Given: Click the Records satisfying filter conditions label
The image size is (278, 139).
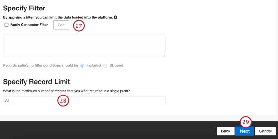Looking at the screenshot, I should (x=41, y=66).
